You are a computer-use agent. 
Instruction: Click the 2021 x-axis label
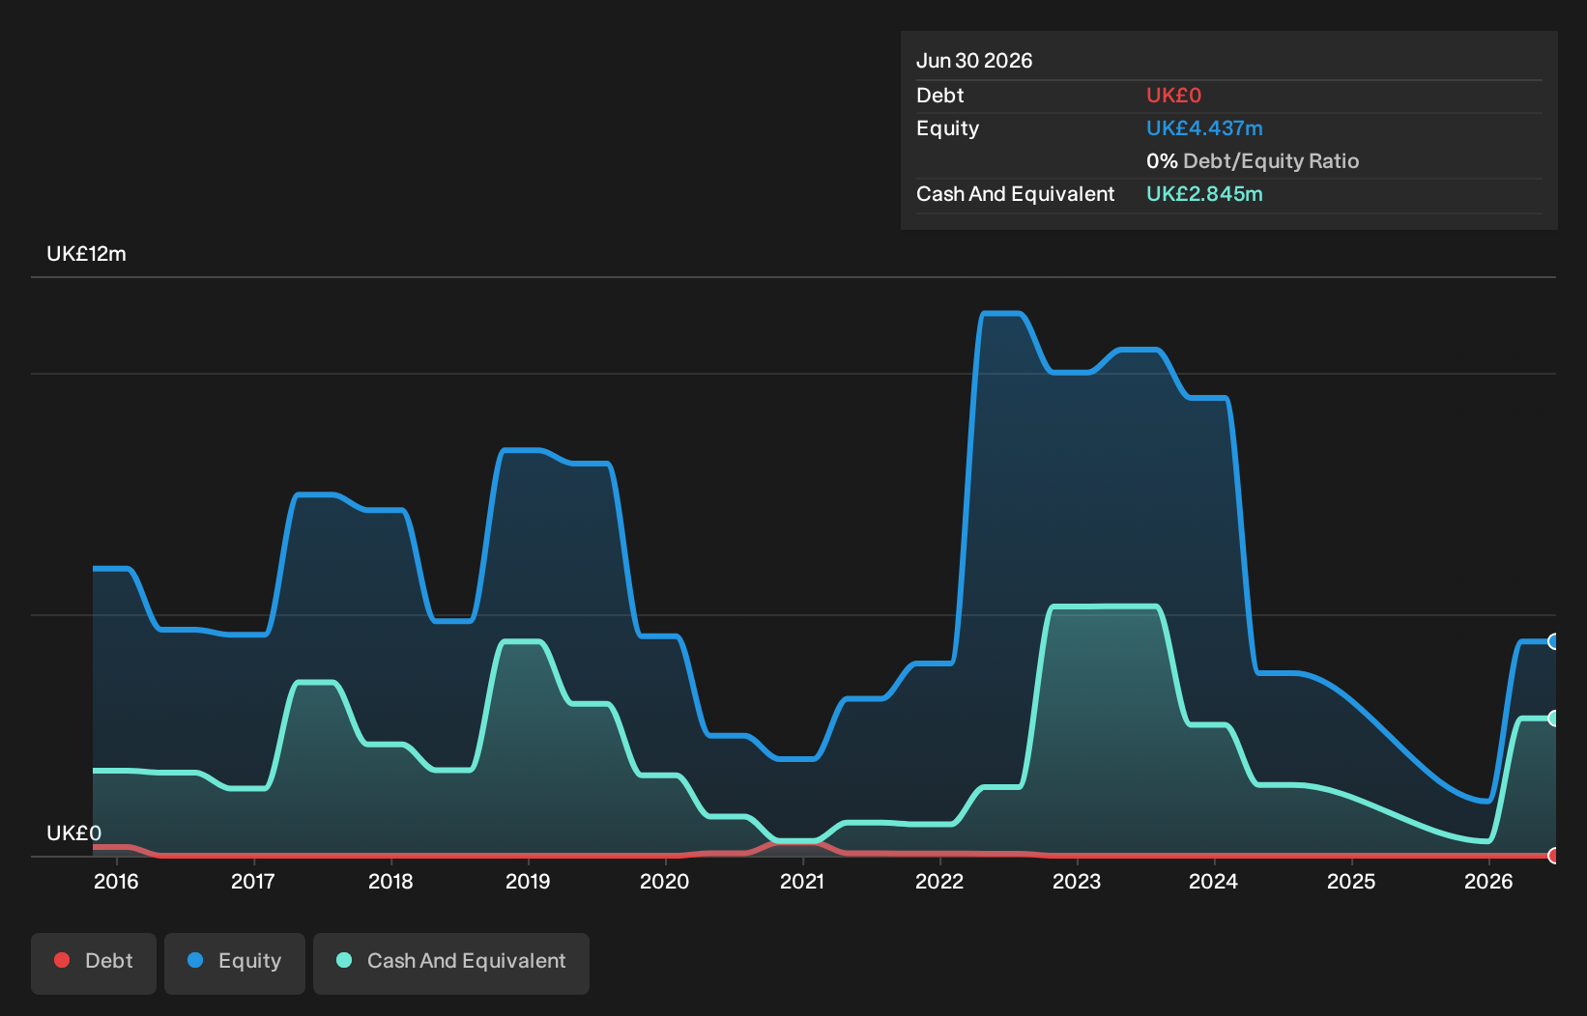802,881
